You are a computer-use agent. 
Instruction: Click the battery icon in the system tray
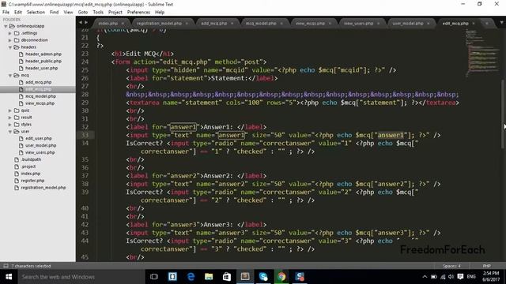point(434,277)
